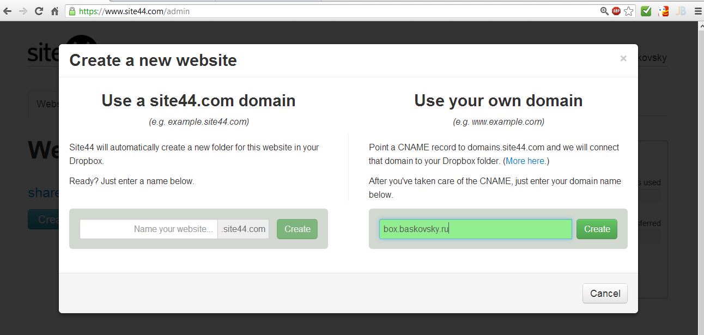Click the green padlock security icon
Screen dimensions: 704x335
(72, 11)
